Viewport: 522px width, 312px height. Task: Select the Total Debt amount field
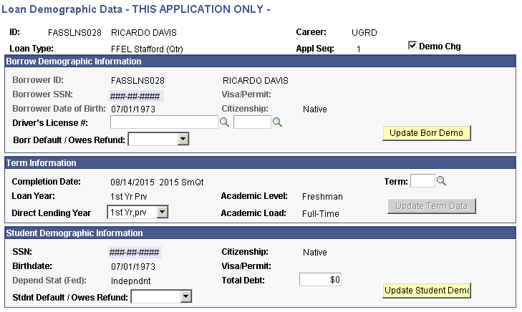click(x=320, y=280)
